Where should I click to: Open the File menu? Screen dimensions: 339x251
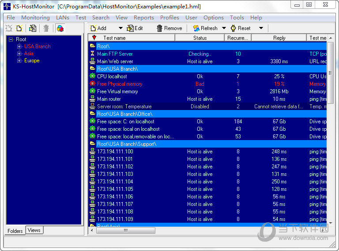[x=11, y=18]
